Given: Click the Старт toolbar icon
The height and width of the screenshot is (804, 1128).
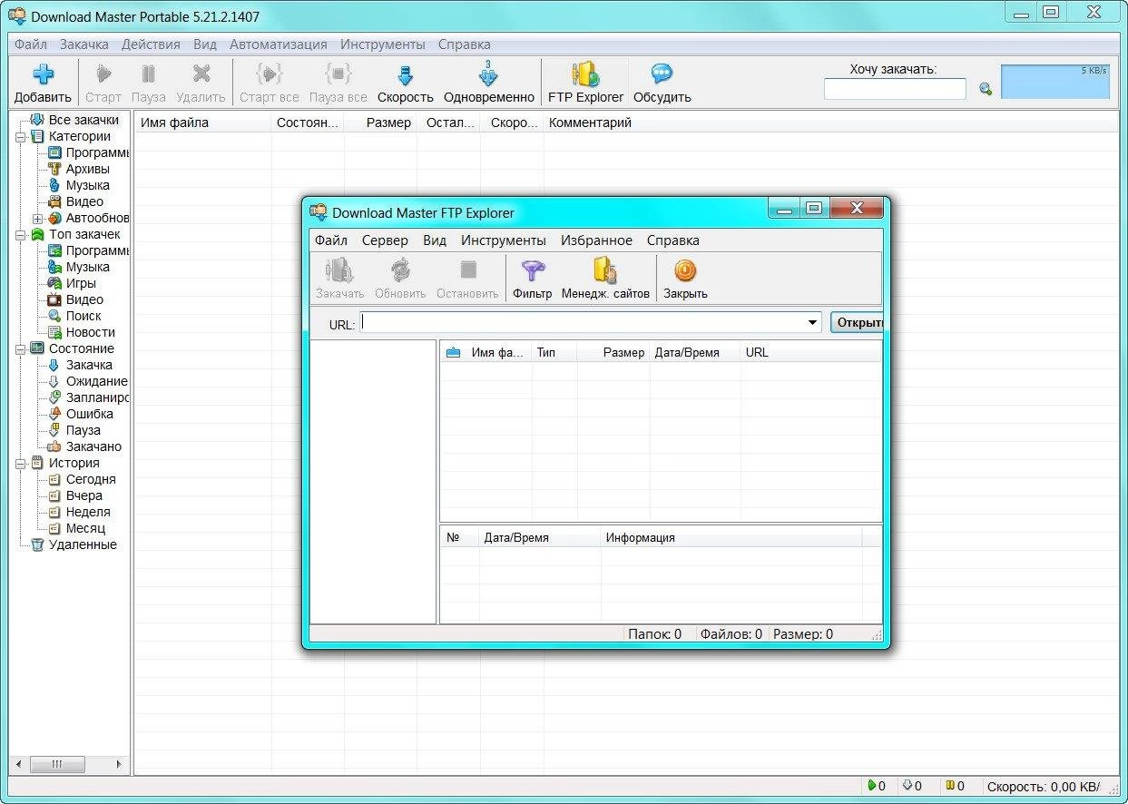Looking at the screenshot, I should point(103,74).
